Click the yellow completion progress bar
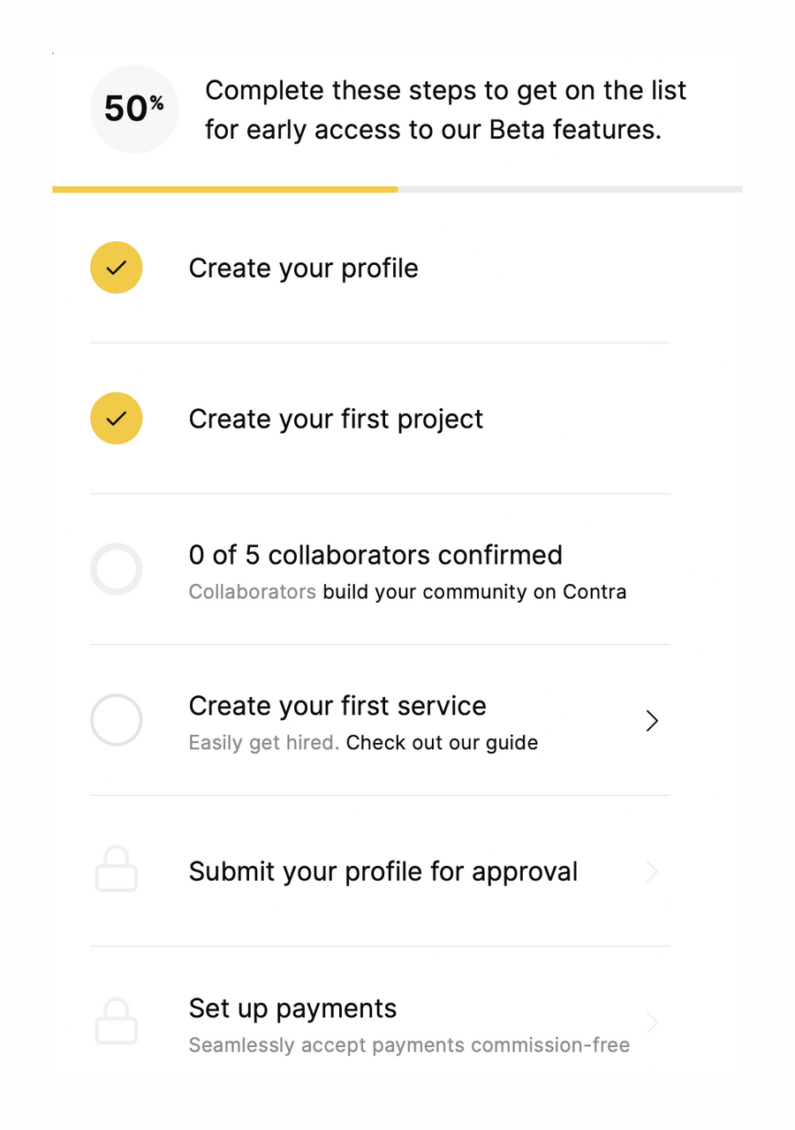This screenshot has height=1130, width=795. pyautogui.click(x=225, y=189)
